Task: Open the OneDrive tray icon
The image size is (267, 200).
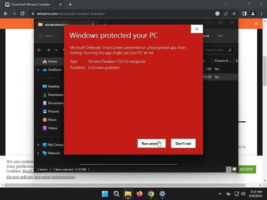Action: click(228, 194)
